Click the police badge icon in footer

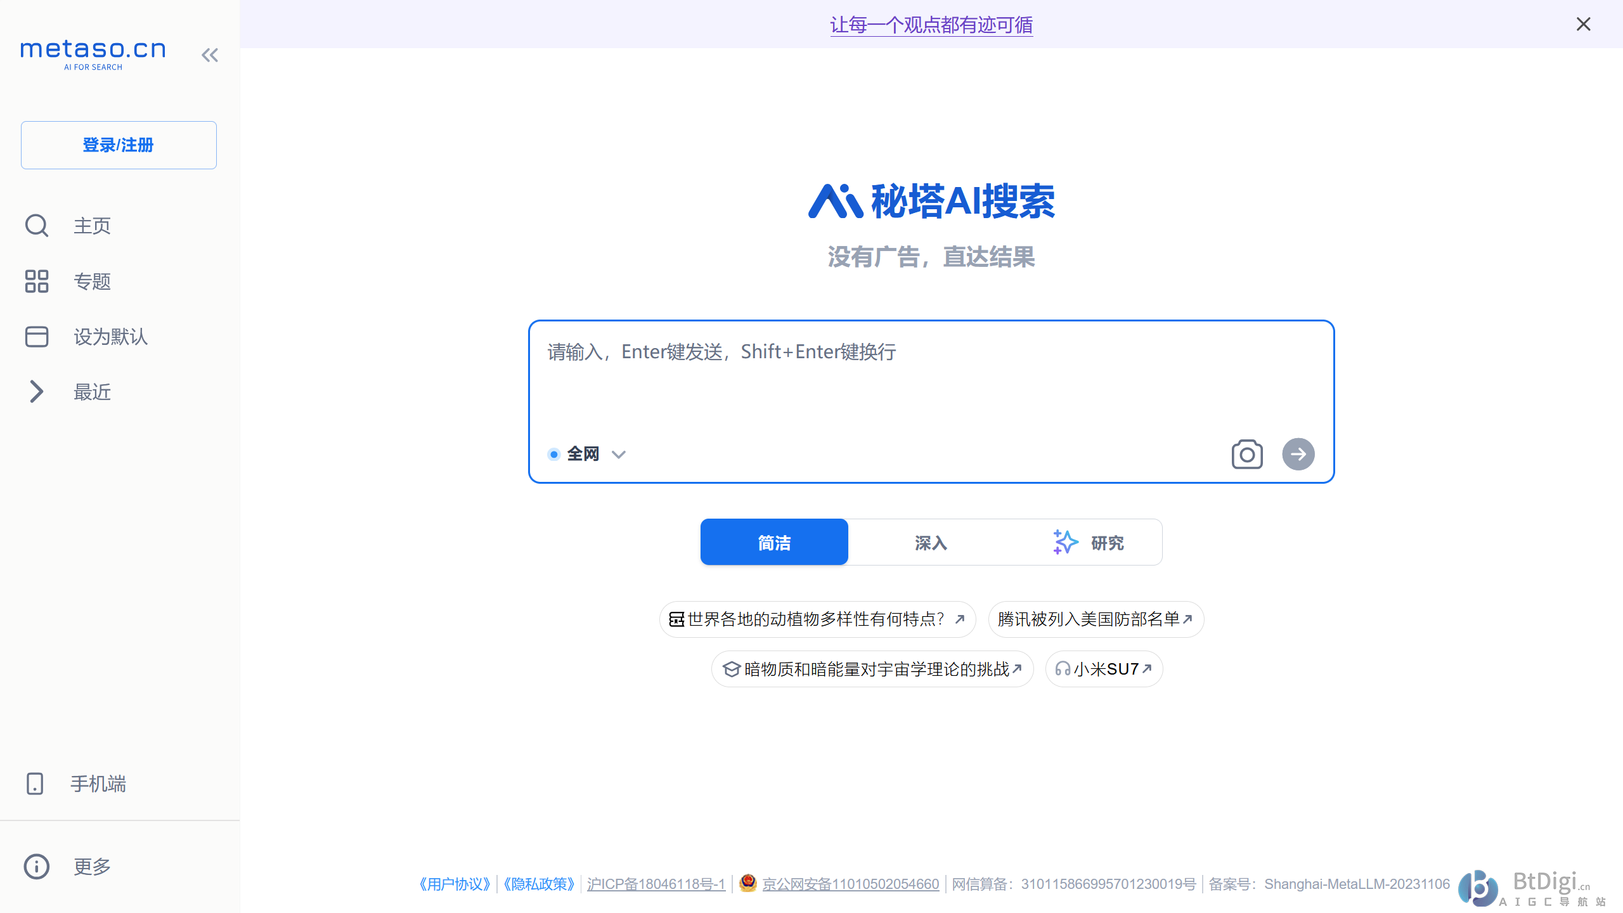748,883
